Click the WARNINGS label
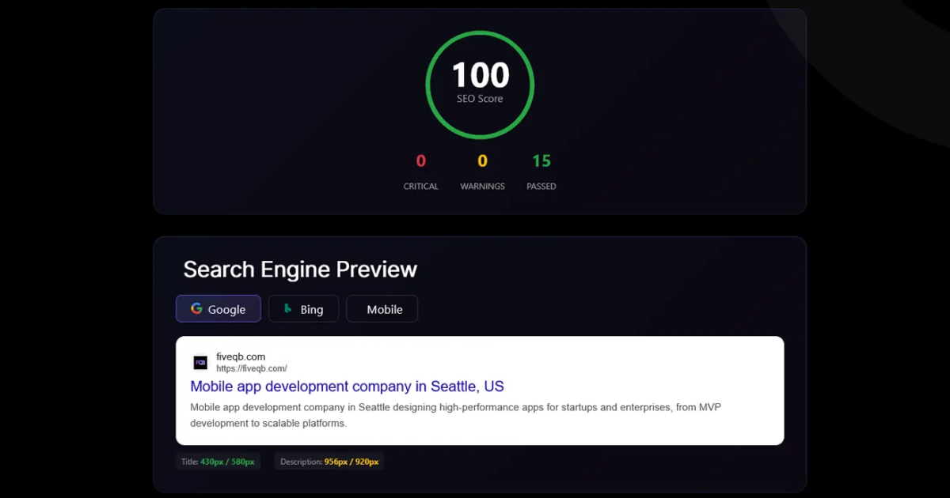The height and width of the screenshot is (498, 950). click(482, 187)
